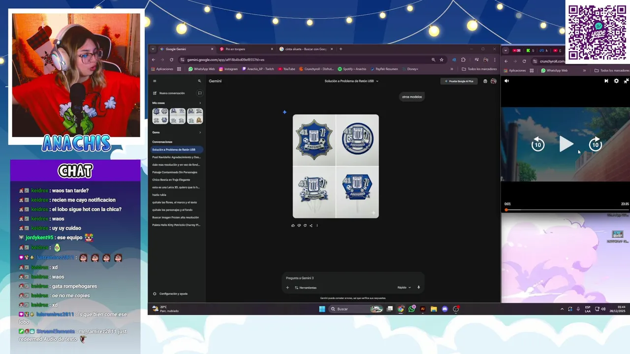
Task: Open WhatsApp Web bookmark in Gemini window
Action: coord(202,69)
